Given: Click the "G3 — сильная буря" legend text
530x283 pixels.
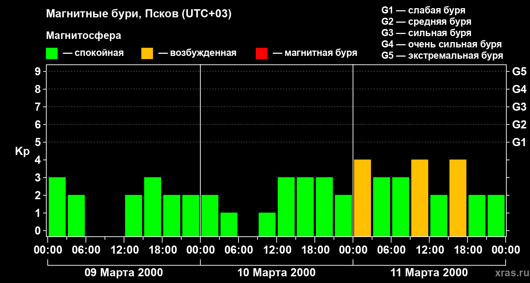Looking at the screenshot, I should point(426,33).
